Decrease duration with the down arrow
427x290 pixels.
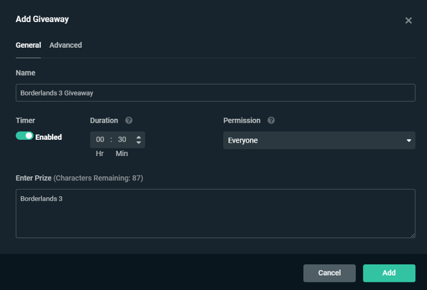(x=138, y=143)
